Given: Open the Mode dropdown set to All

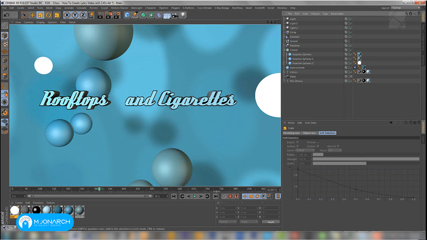Looking at the screenshot, I should (334, 150).
